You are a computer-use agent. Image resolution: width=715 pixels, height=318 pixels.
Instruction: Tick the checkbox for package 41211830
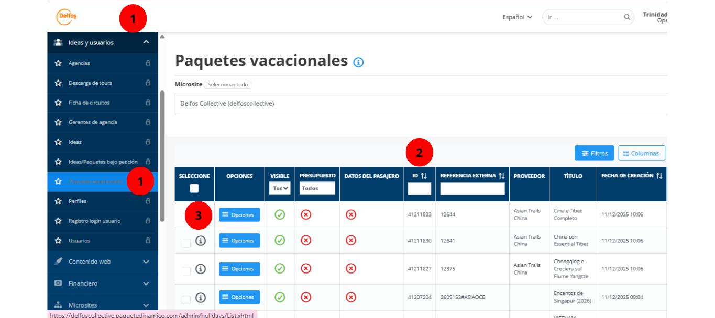pyautogui.click(x=186, y=243)
